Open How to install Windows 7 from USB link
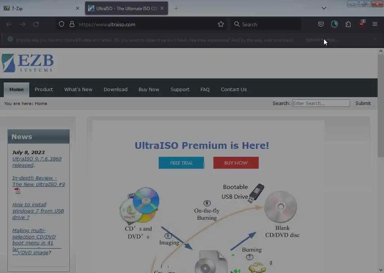 (x=38, y=211)
